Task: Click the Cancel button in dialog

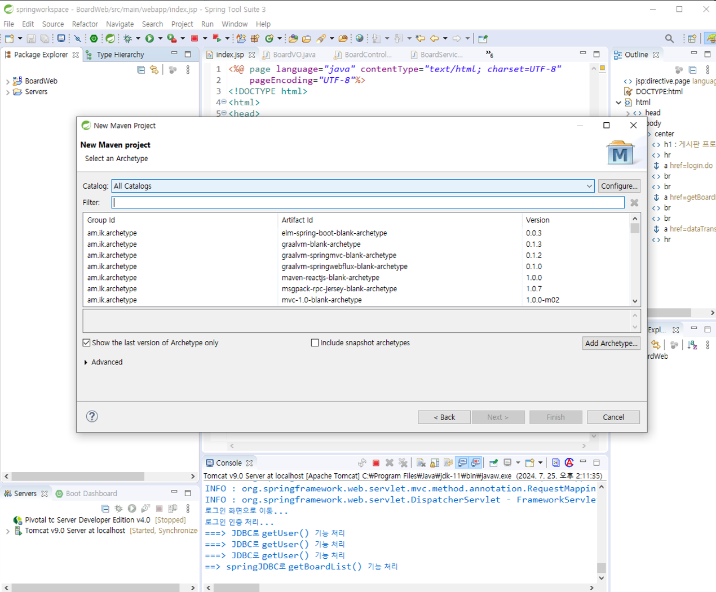Action: pyautogui.click(x=613, y=417)
